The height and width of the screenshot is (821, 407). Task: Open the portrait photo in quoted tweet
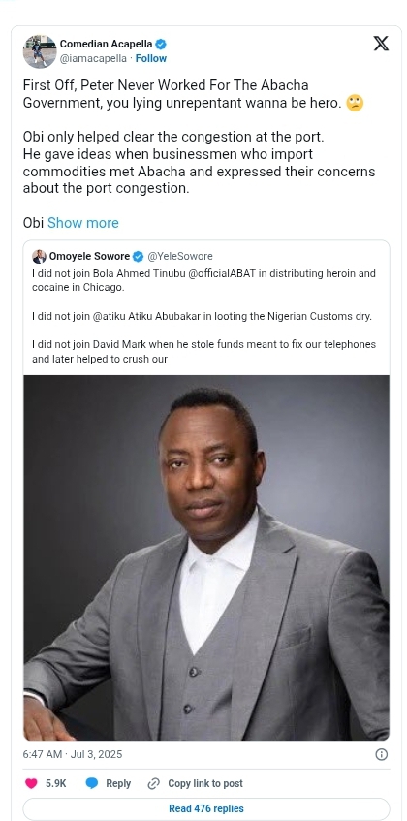(206, 557)
